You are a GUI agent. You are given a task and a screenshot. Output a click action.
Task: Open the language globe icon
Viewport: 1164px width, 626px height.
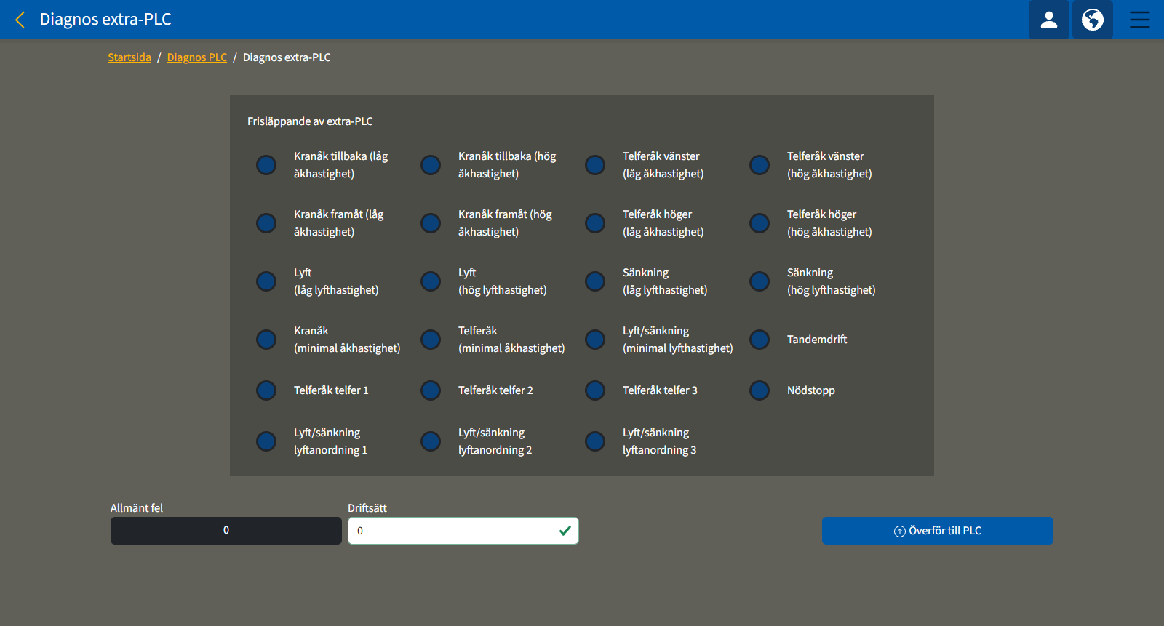1092,20
